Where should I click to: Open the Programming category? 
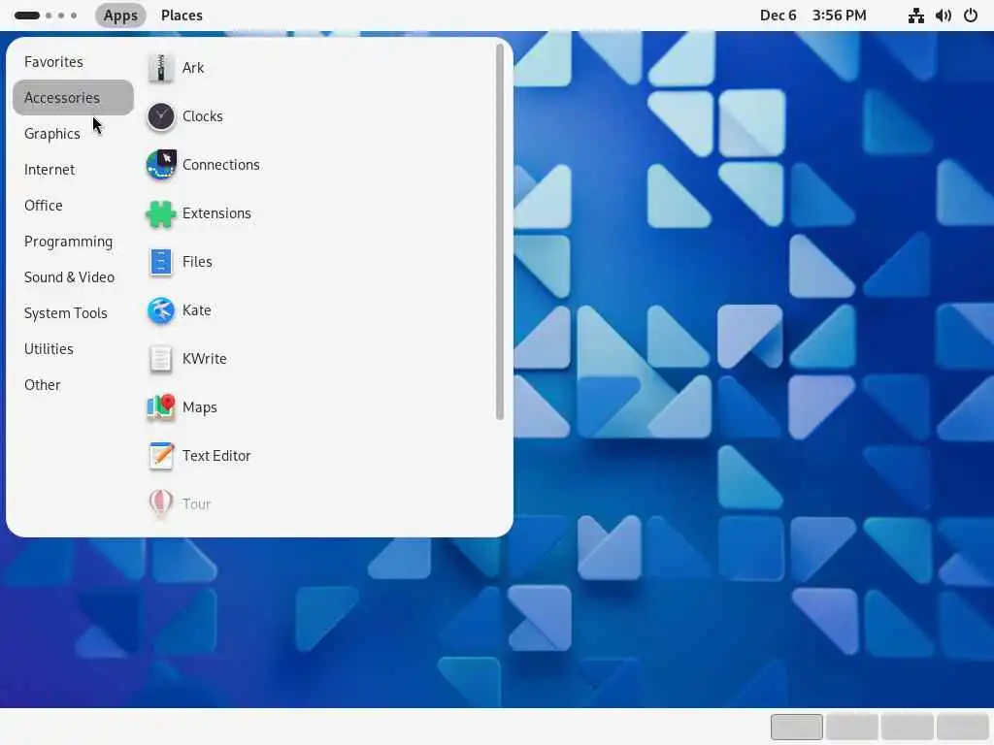(73, 242)
